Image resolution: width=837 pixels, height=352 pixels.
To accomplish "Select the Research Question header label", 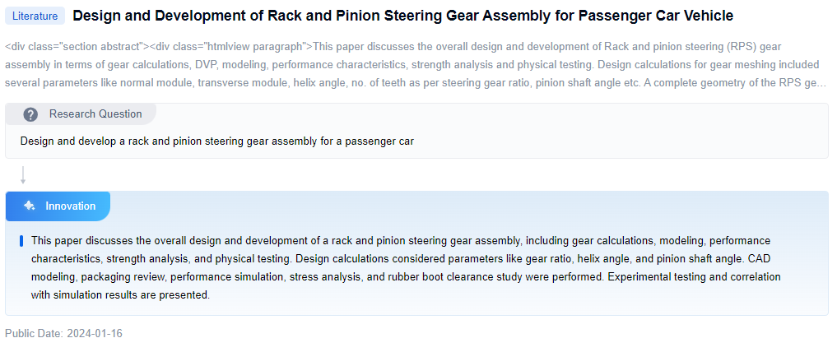I will [95, 114].
